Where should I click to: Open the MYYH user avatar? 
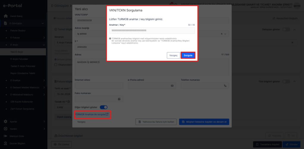(x=297, y=6)
